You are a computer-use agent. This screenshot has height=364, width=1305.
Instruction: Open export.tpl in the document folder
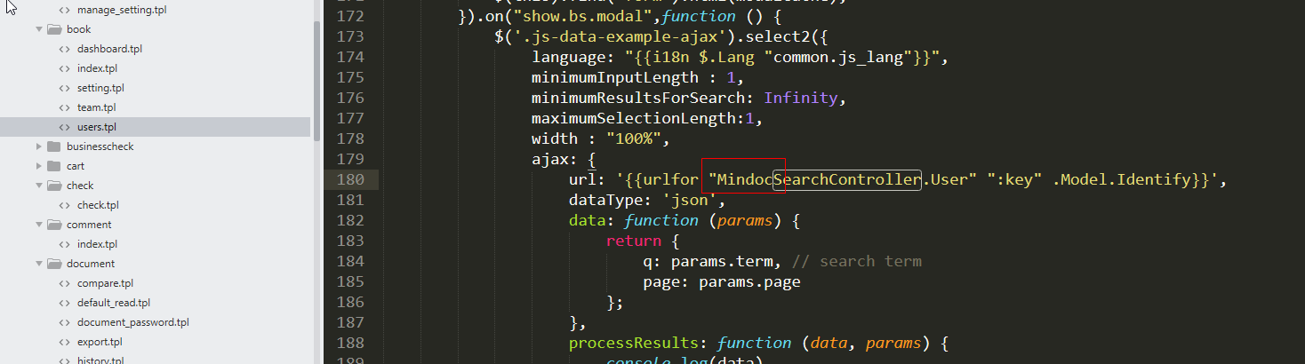[x=100, y=342]
